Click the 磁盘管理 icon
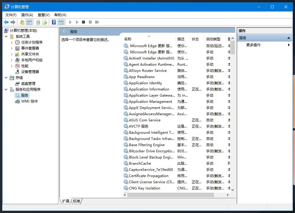The image size is (295, 213). tap(17, 84)
